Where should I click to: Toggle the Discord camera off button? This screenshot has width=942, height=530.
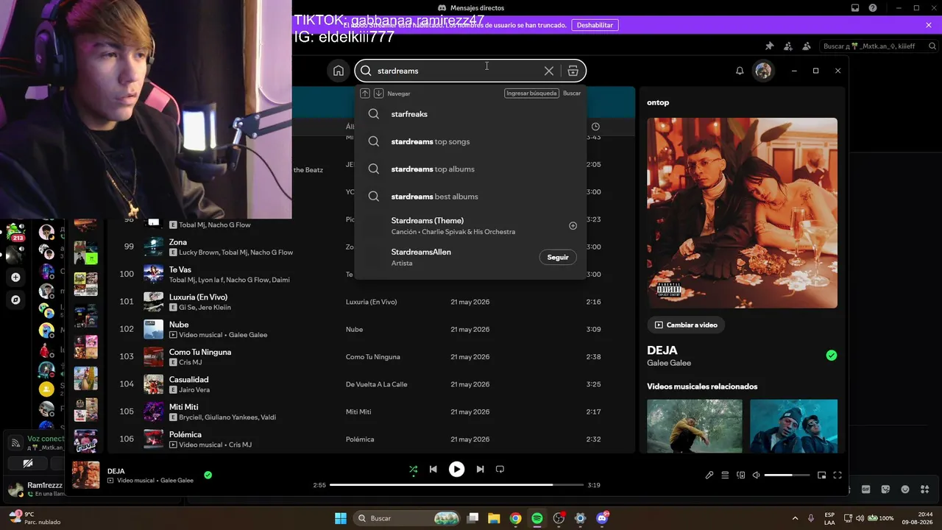[x=27, y=463]
